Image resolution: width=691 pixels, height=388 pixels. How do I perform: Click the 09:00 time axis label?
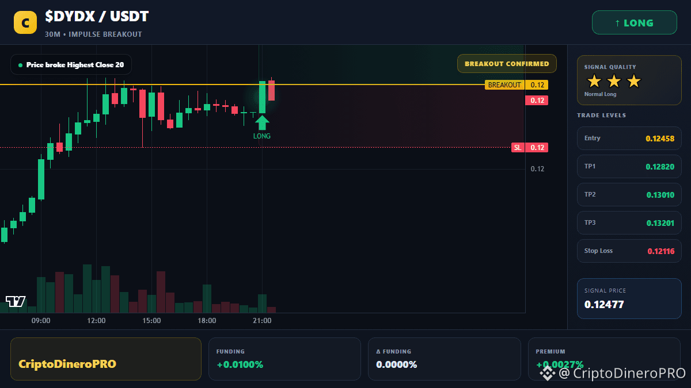click(x=41, y=321)
